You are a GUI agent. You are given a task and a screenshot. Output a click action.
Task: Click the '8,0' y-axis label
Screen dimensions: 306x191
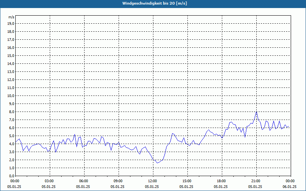(12, 112)
